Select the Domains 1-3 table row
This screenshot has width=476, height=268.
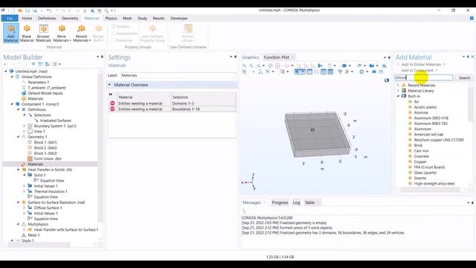[172, 103]
